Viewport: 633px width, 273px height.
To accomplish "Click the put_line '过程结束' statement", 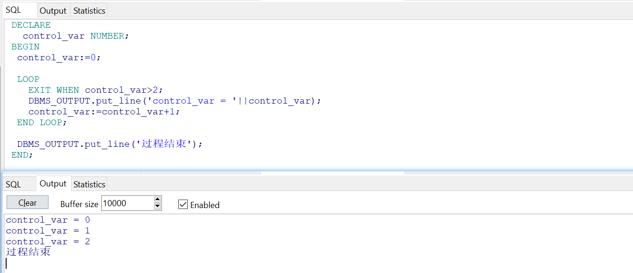I will coord(110,144).
